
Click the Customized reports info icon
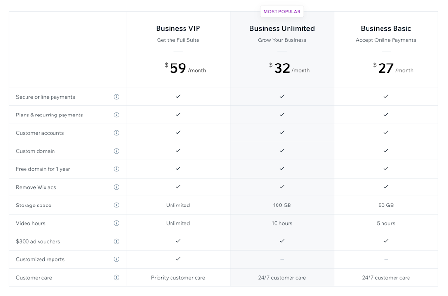click(116, 259)
